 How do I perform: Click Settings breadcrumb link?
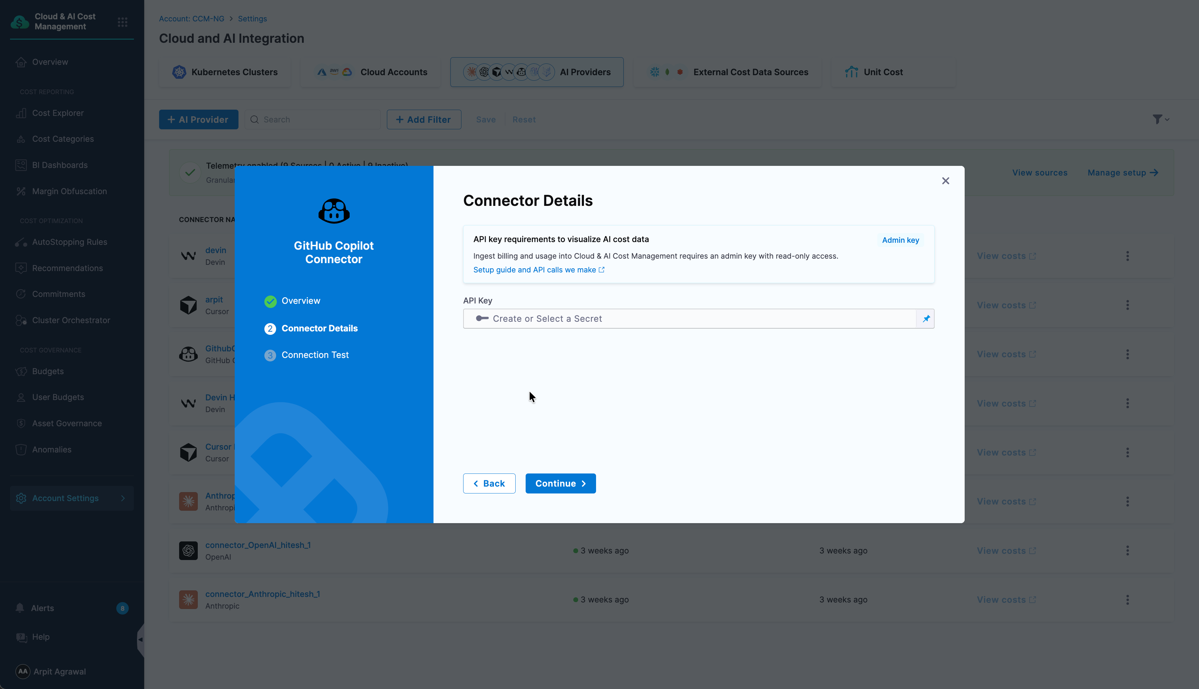(252, 19)
